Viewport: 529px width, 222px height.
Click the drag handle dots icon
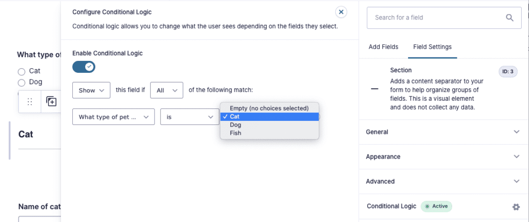(x=29, y=101)
